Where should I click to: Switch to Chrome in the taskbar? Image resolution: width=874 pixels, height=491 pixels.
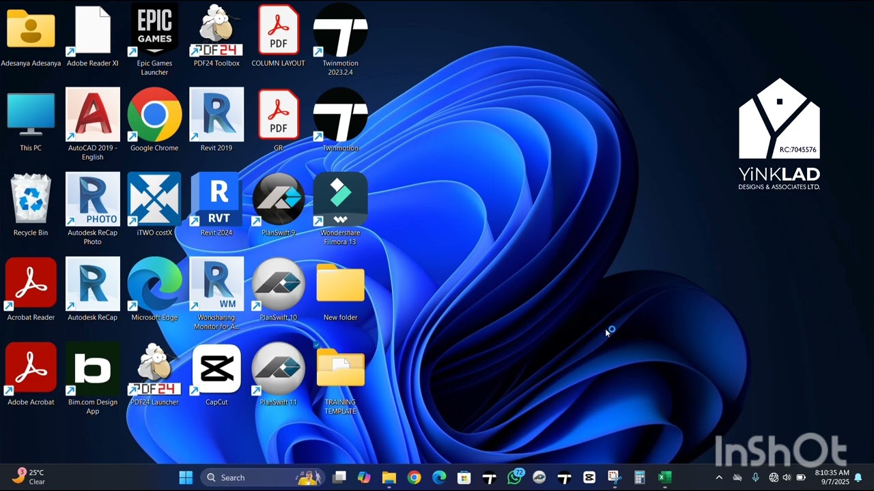(414, 477)
